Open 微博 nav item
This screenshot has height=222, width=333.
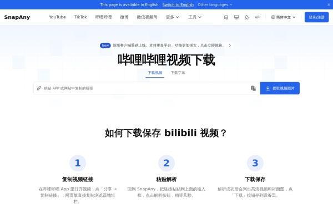tap(124, 17)
